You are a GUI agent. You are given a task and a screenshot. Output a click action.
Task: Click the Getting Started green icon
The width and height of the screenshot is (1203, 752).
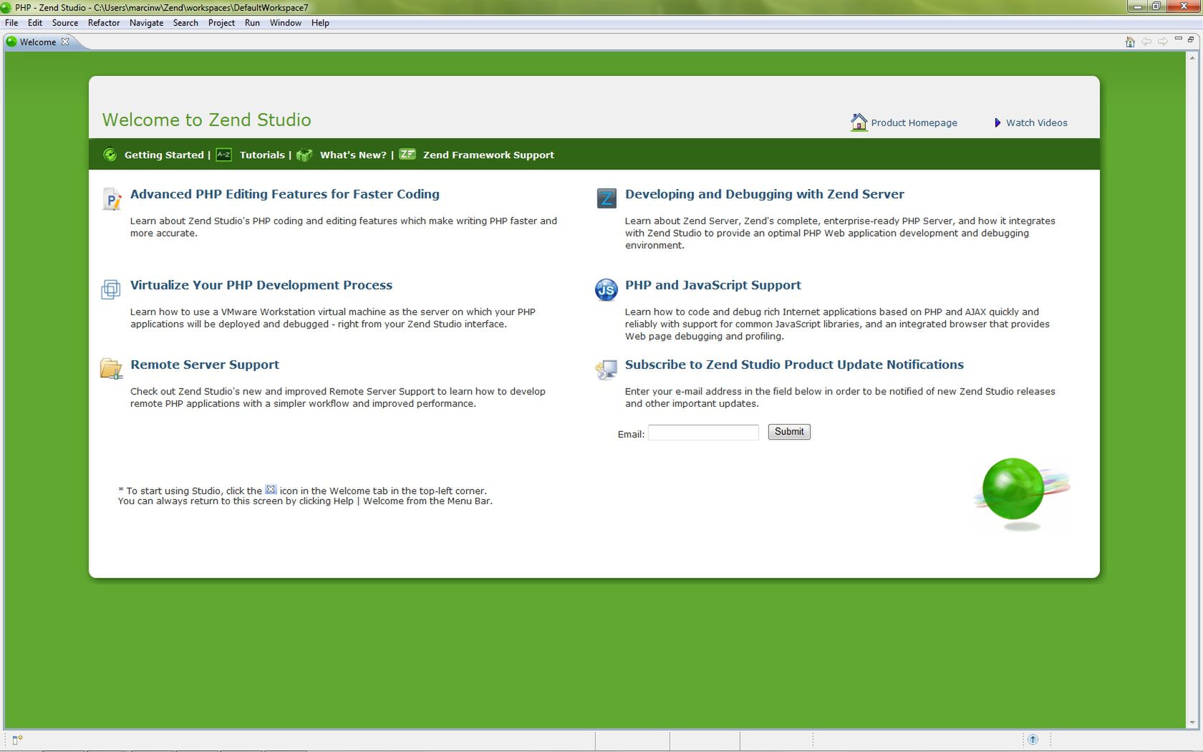(110, 155)
